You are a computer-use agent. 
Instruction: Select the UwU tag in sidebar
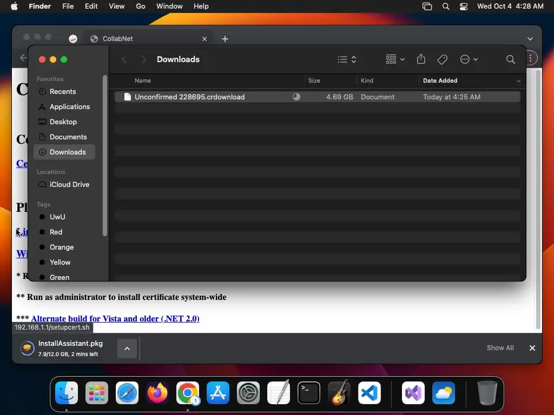pyautogui.click(x=64, y=217)
